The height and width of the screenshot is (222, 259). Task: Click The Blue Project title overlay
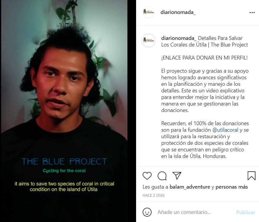pyautogui.click(x=64, y=162)
